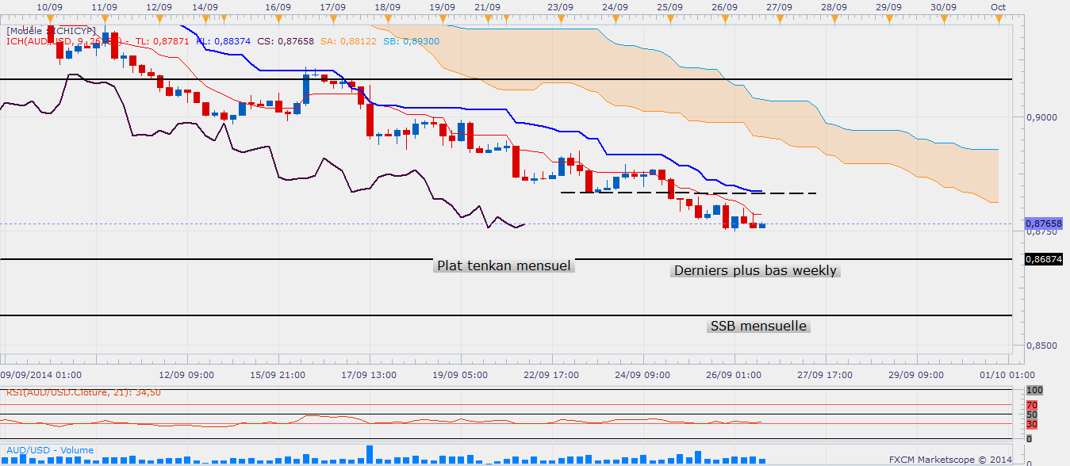1070x466 pixels.
Task: Select the orange marker under 18/09
Action: (387, 17)
